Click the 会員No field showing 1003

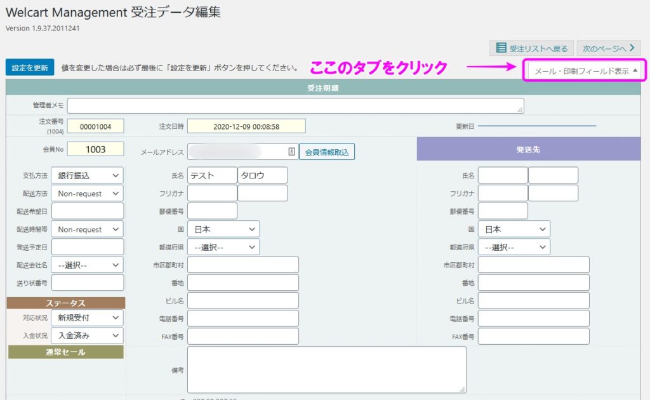pos(95,149)
